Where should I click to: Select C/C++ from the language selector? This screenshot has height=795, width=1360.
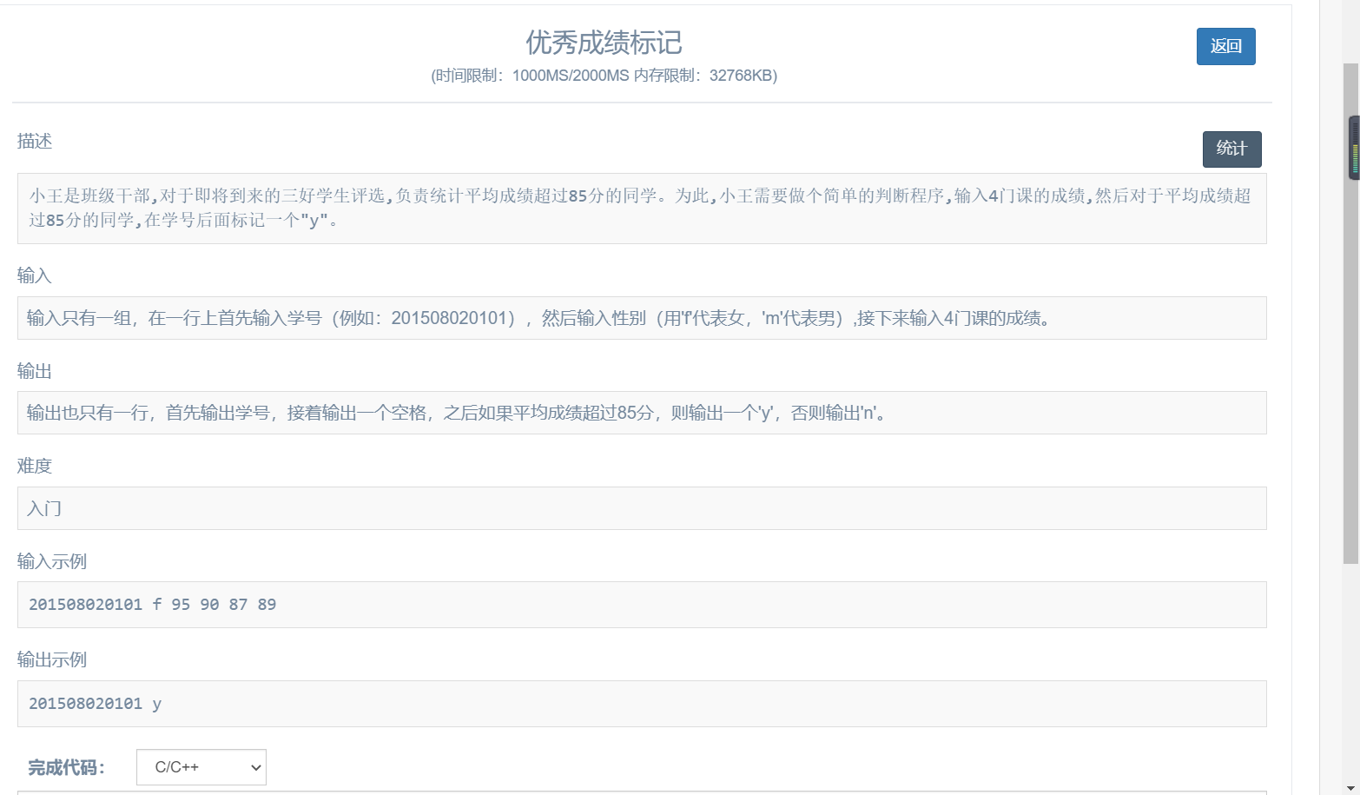tap(201, 767)
